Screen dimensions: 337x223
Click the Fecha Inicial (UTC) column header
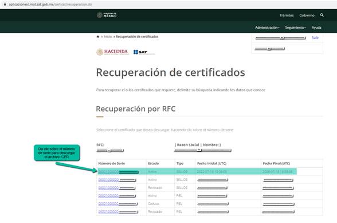pyautogui.click(x=211, y=163)
